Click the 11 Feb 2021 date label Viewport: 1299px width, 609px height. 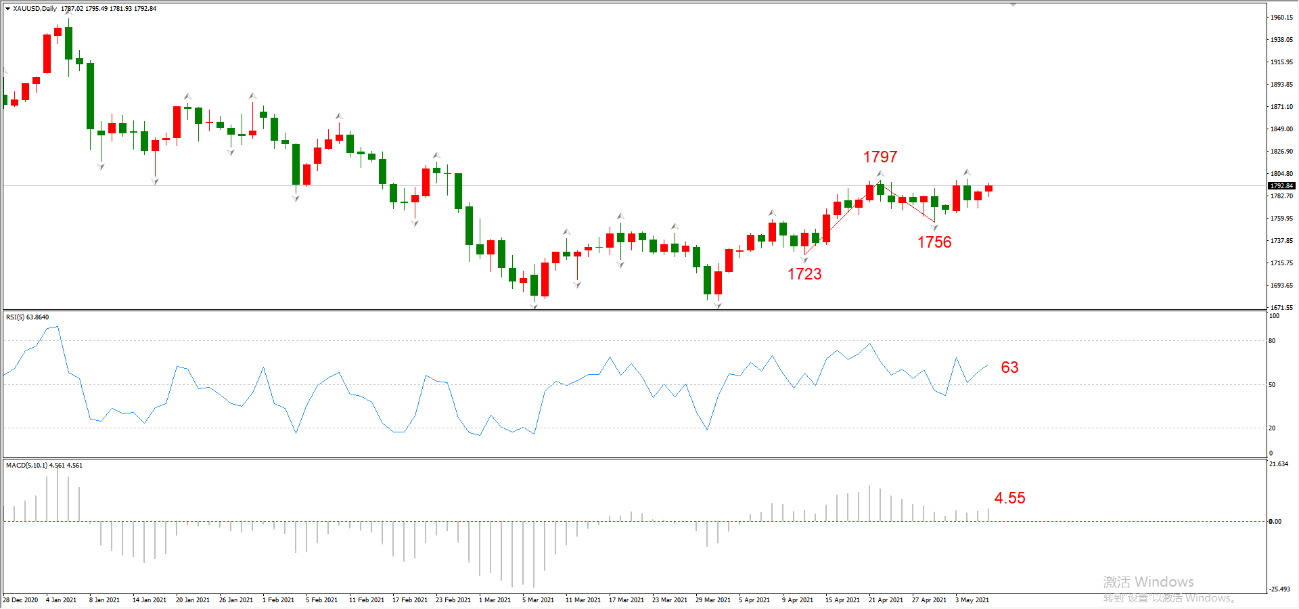coord(367,600)
